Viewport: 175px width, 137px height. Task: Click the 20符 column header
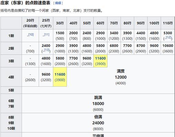[x=30, y=23]
